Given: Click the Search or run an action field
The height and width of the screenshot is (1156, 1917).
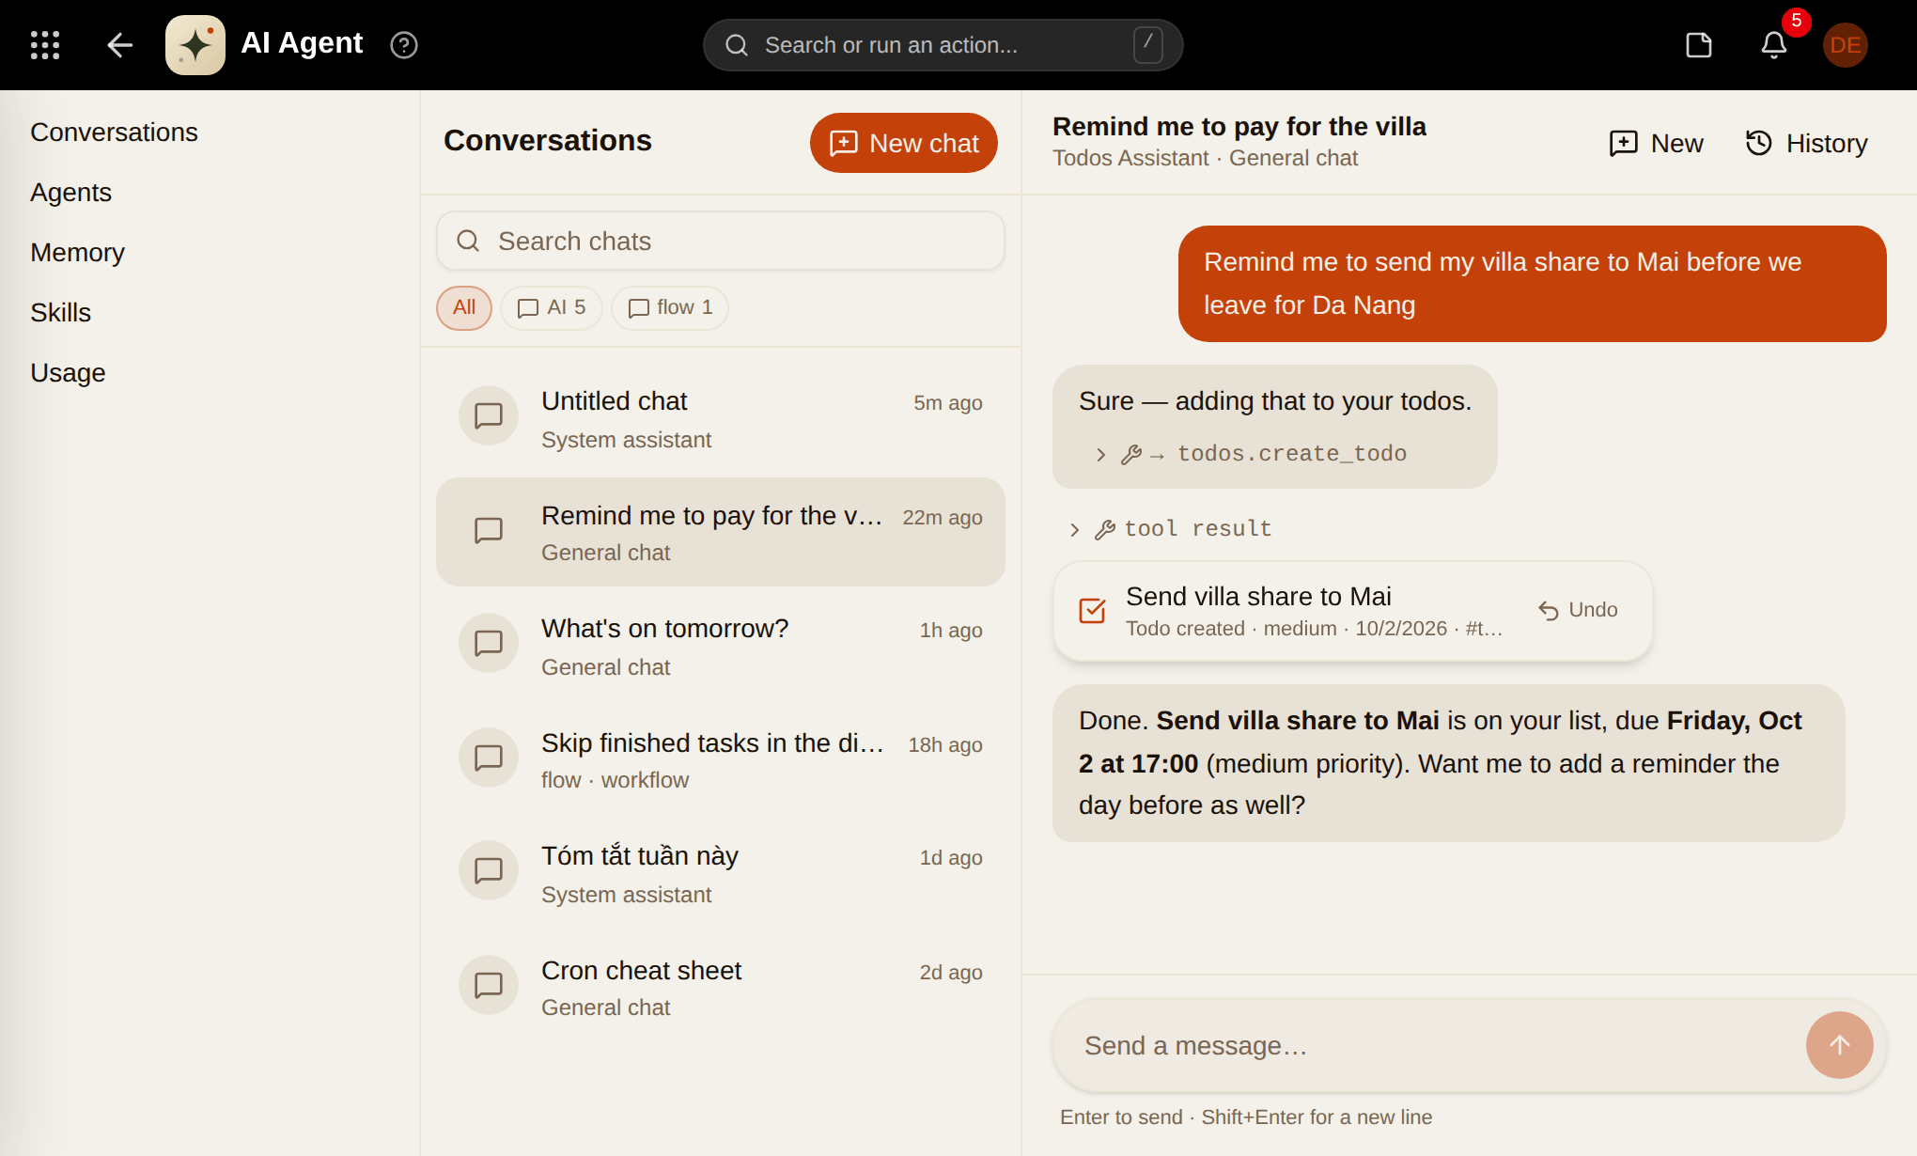Looking at the screenshot, I should tap(943, 45).
